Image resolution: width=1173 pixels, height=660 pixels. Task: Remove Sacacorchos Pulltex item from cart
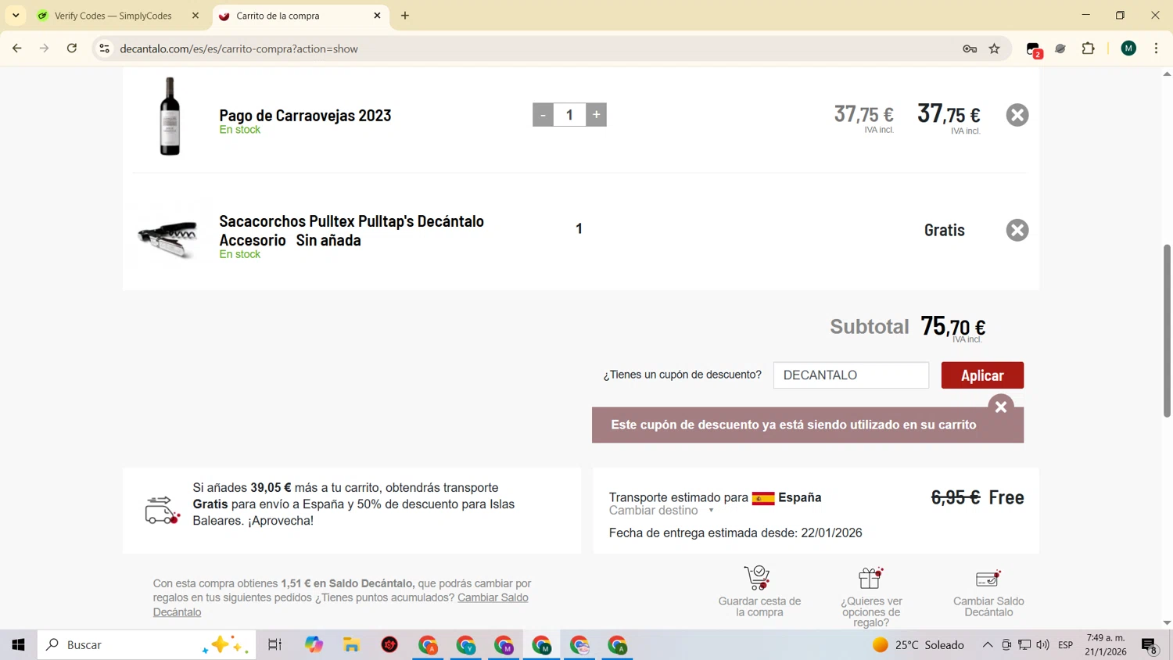(1017, 230)
